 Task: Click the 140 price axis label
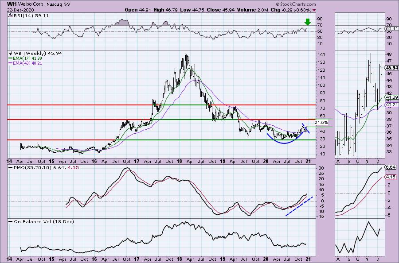[322, 55]
